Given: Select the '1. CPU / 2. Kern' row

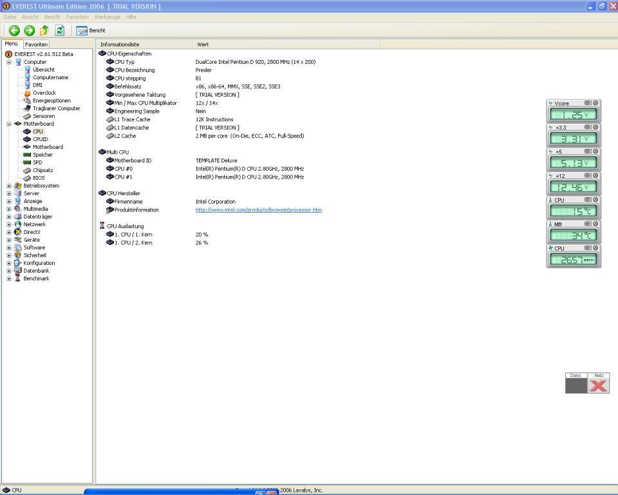Looking at the screenshot, I should pos(157,243).
